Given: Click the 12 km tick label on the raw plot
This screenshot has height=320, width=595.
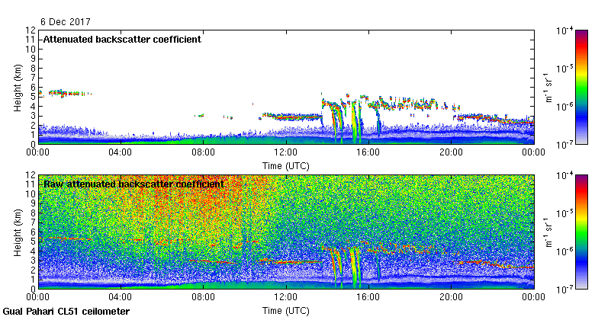Looking at the screenshot, I should (31, 175).
